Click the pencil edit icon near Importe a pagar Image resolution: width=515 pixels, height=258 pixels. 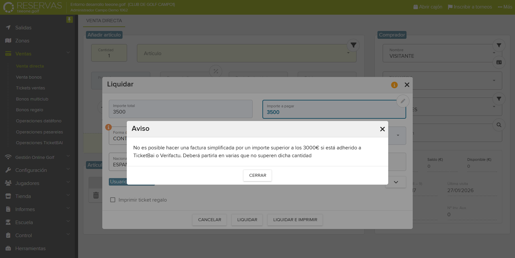coord(403,101)
